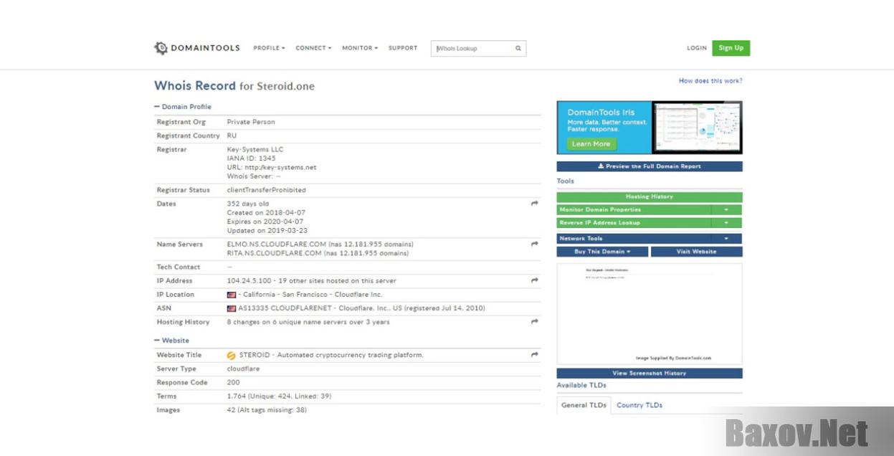Screen dimensions: 894x456
Task: Click the Reverse IP Address Lookup button
Action: [x=634, y=222]
